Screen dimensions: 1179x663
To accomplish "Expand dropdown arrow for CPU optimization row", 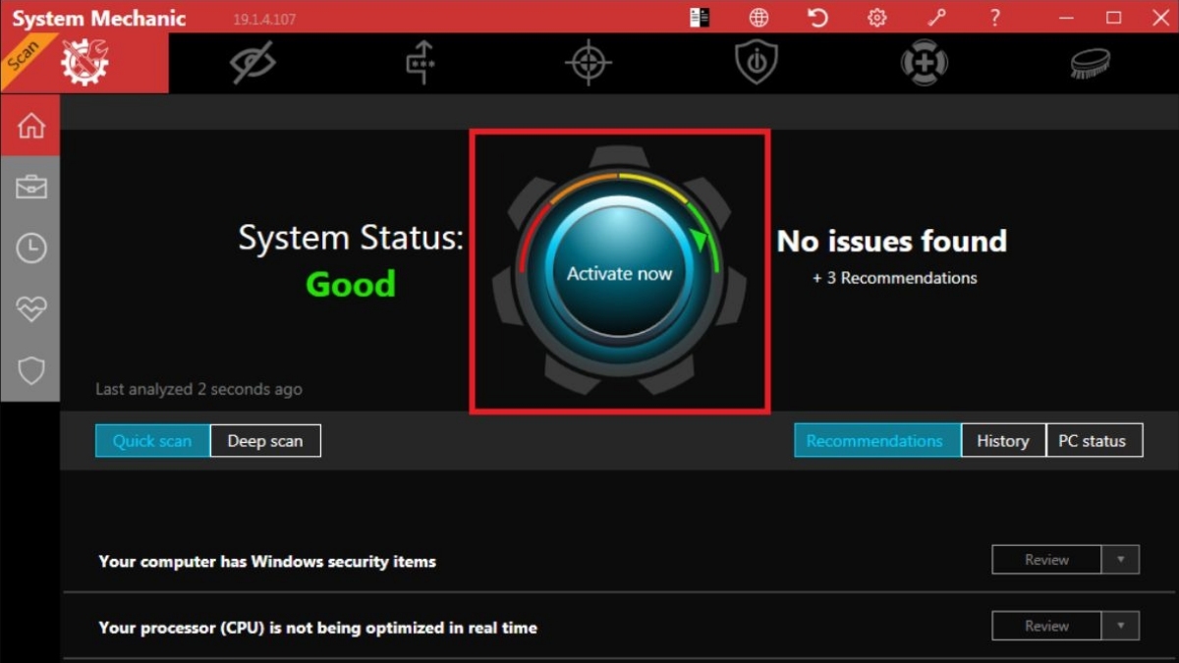I will point(1120,626).
